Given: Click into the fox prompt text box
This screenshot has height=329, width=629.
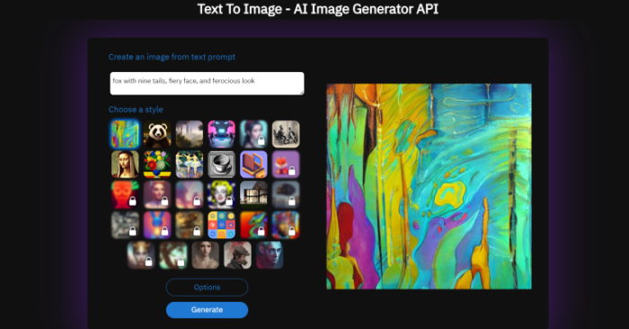Looking at the screenshot, I should click(x=207, y=84).
